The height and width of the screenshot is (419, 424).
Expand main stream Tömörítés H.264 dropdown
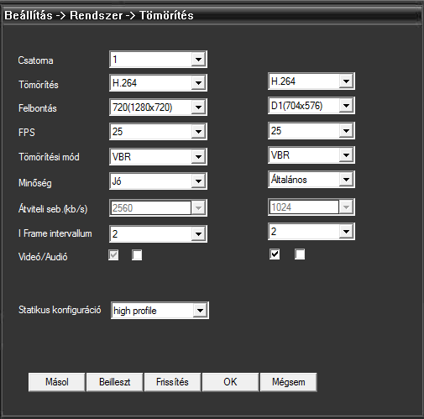158,83
